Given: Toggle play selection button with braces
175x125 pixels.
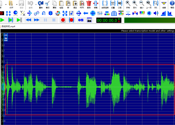Looking at the screenshot, I should [11, 20].
